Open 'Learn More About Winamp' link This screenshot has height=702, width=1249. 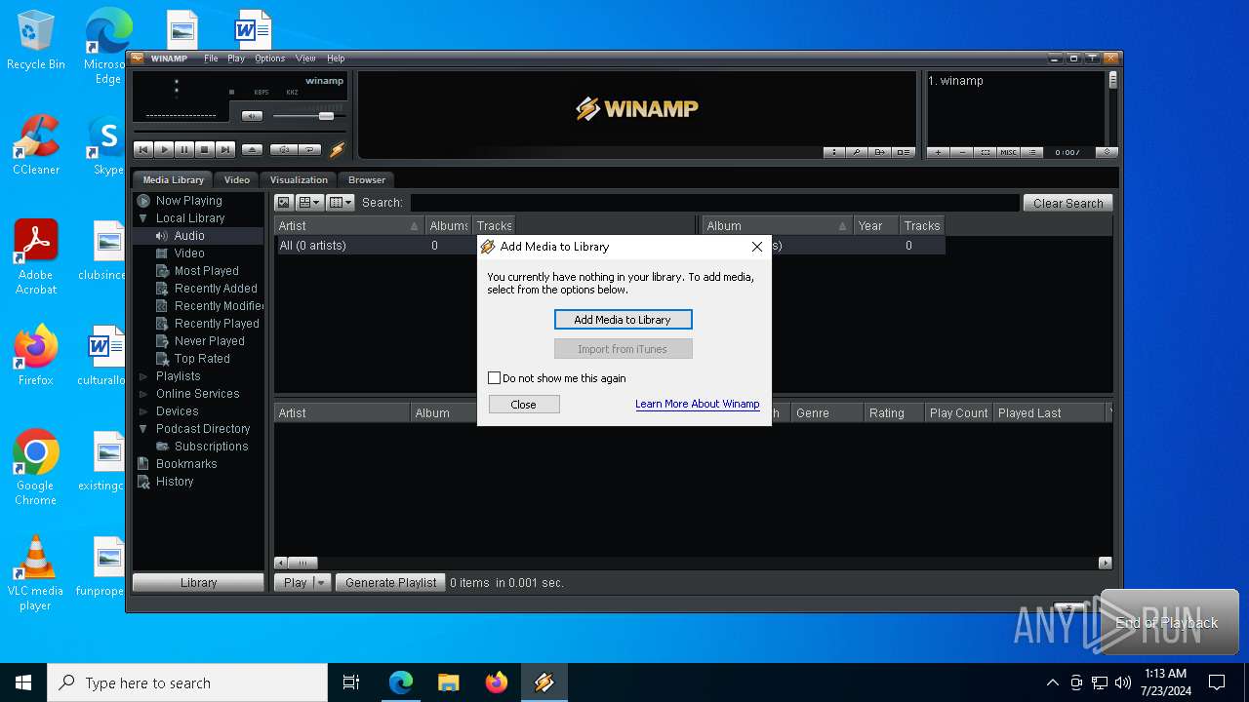point(697,404)
